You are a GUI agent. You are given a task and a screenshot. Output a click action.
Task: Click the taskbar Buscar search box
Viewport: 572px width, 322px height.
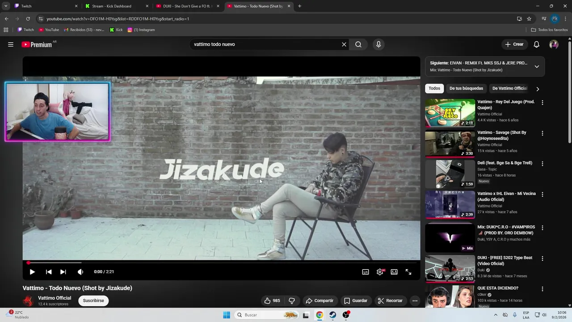pyautogui.click(x=267, y=315)
